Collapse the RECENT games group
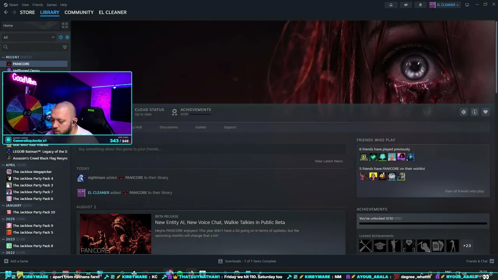The width and height of the screenshot is (498, 280). [x=4, y=57]
